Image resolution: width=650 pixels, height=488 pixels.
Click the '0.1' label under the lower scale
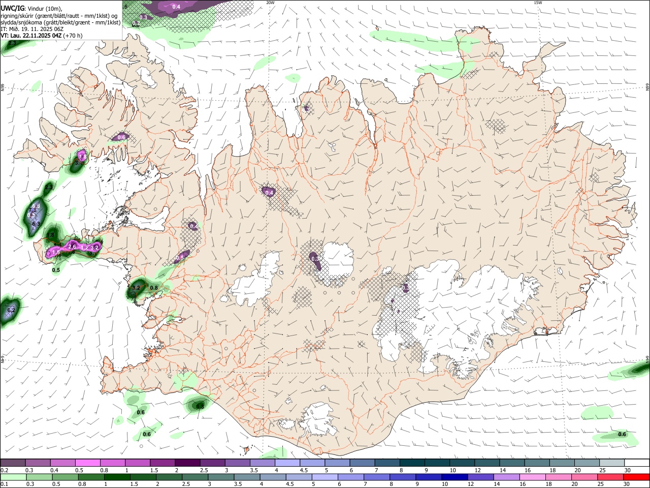pos(4,484)
